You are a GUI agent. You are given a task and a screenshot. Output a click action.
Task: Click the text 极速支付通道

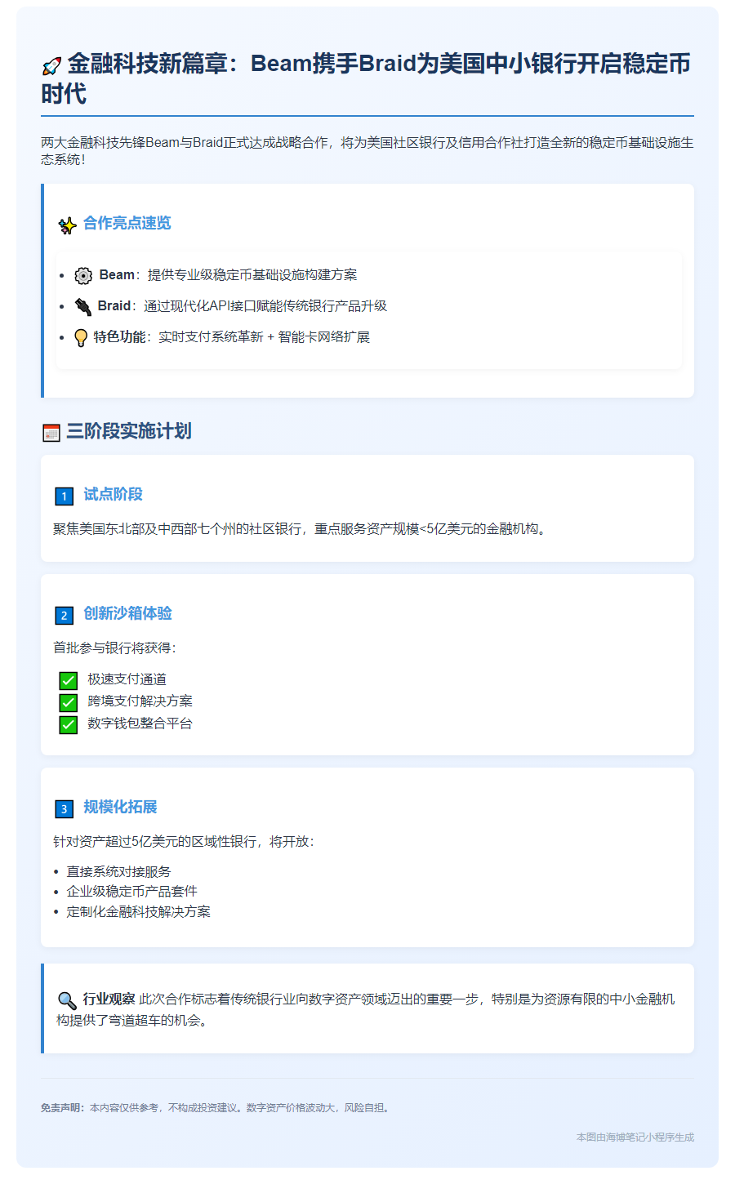(x=127, y=679)
